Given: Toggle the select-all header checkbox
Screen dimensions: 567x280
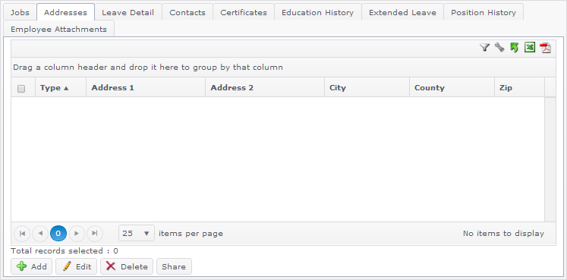Looking at the screenshot, I should click(21, 89).
